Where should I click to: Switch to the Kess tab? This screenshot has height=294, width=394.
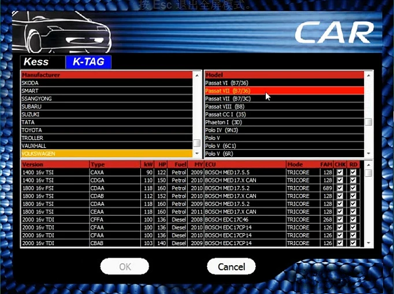pyautogui.click(x=43, y=62)
